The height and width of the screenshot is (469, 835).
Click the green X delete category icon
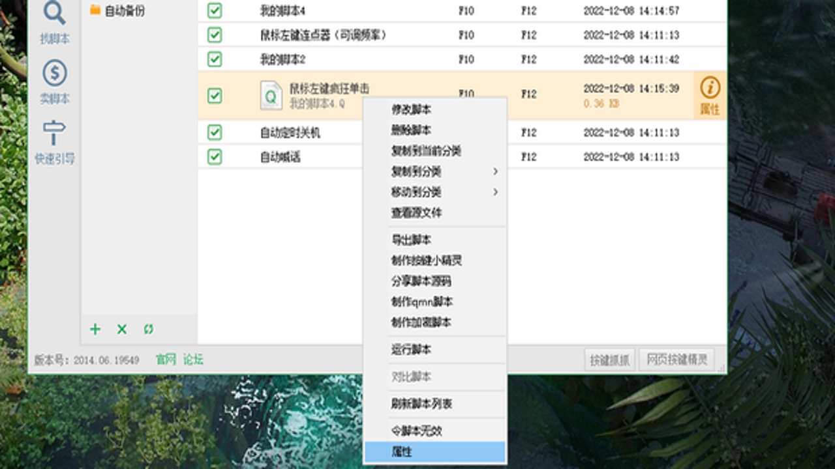click(x=122, y=329)
